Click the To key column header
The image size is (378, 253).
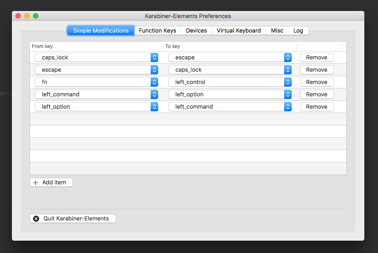[230, 46]
